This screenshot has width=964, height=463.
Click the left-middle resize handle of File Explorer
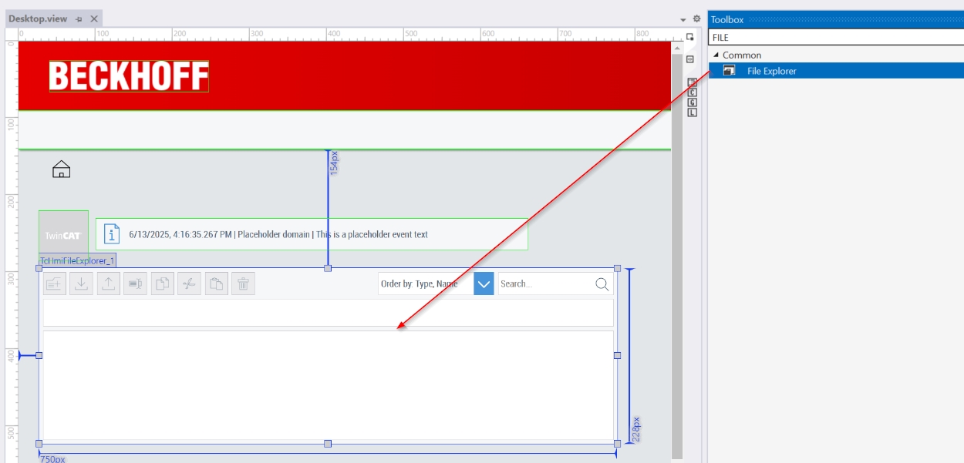(39, 355)
